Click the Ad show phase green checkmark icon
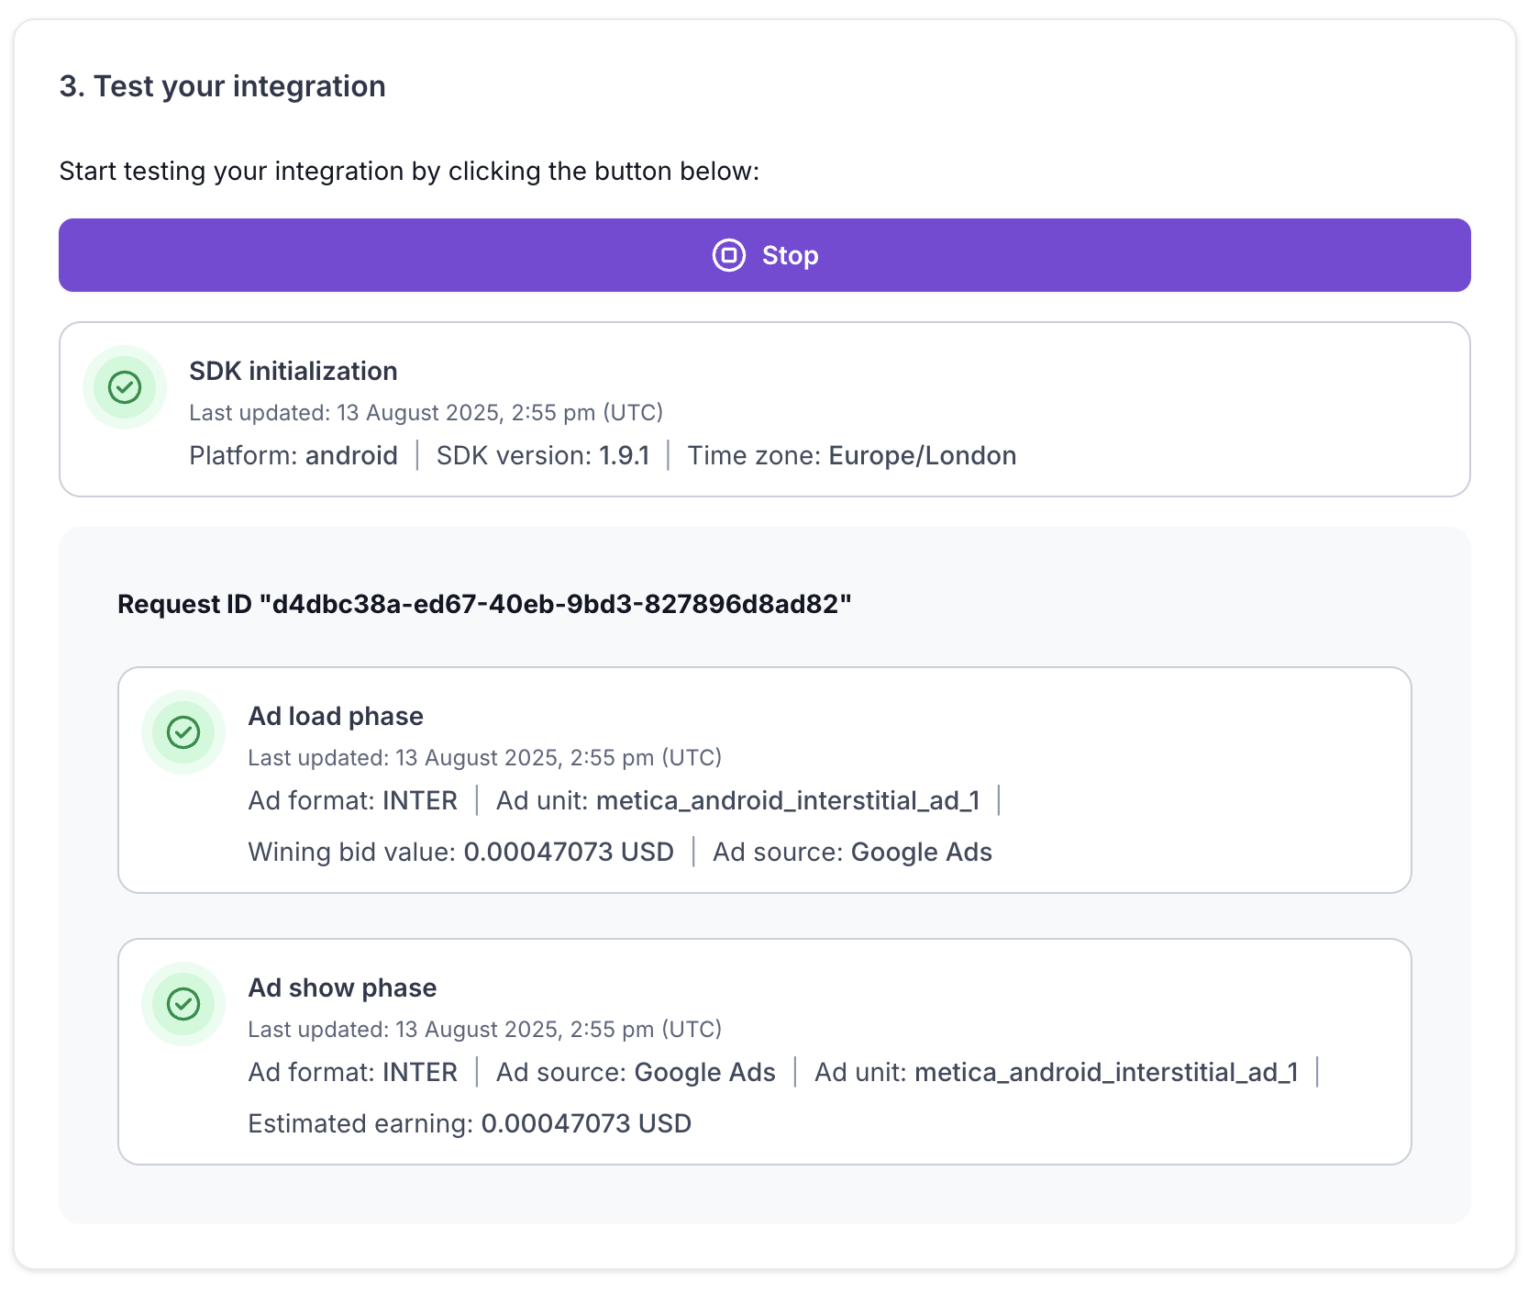 (183, 1004)
